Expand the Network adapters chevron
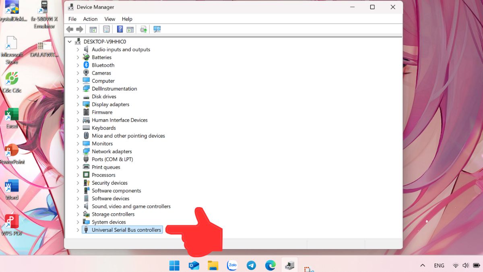The width and height of the screenshot is (483, 272). pyautogui.click(x=78, y=152)
